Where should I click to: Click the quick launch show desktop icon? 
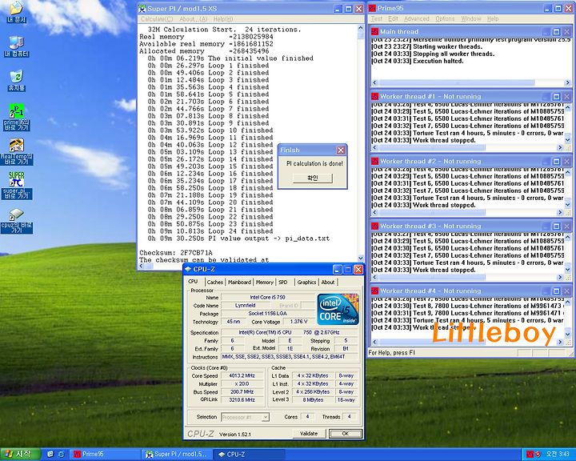[x=50, y=455]
